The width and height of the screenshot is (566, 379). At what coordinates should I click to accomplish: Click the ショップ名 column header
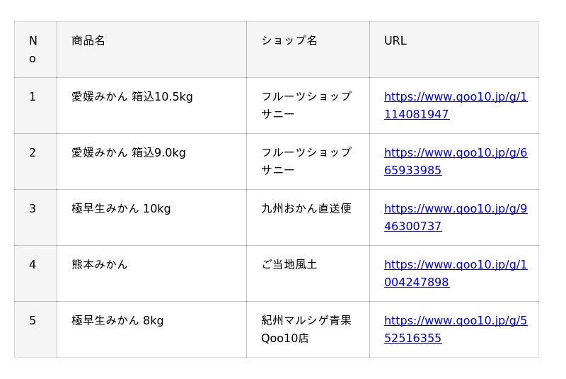[289, 41]
